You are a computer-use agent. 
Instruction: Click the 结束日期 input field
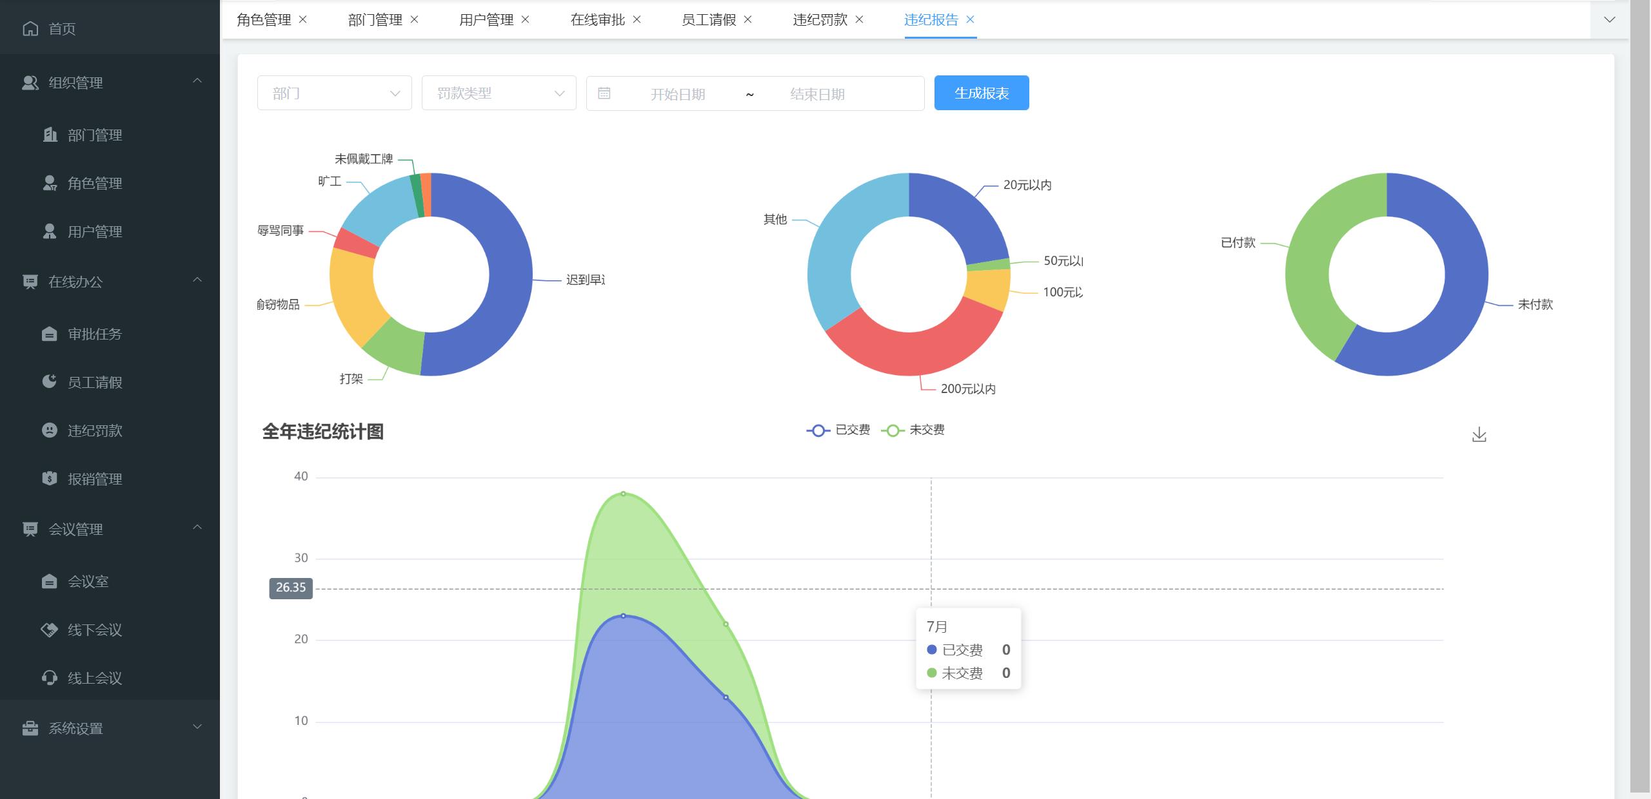[817, 94]
